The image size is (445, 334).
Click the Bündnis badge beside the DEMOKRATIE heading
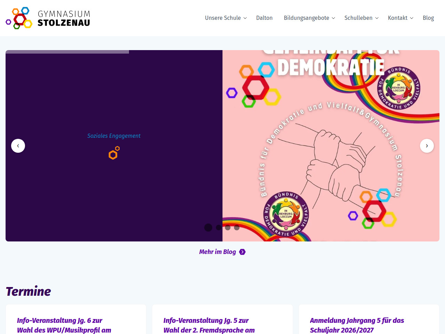coord(399,88)
